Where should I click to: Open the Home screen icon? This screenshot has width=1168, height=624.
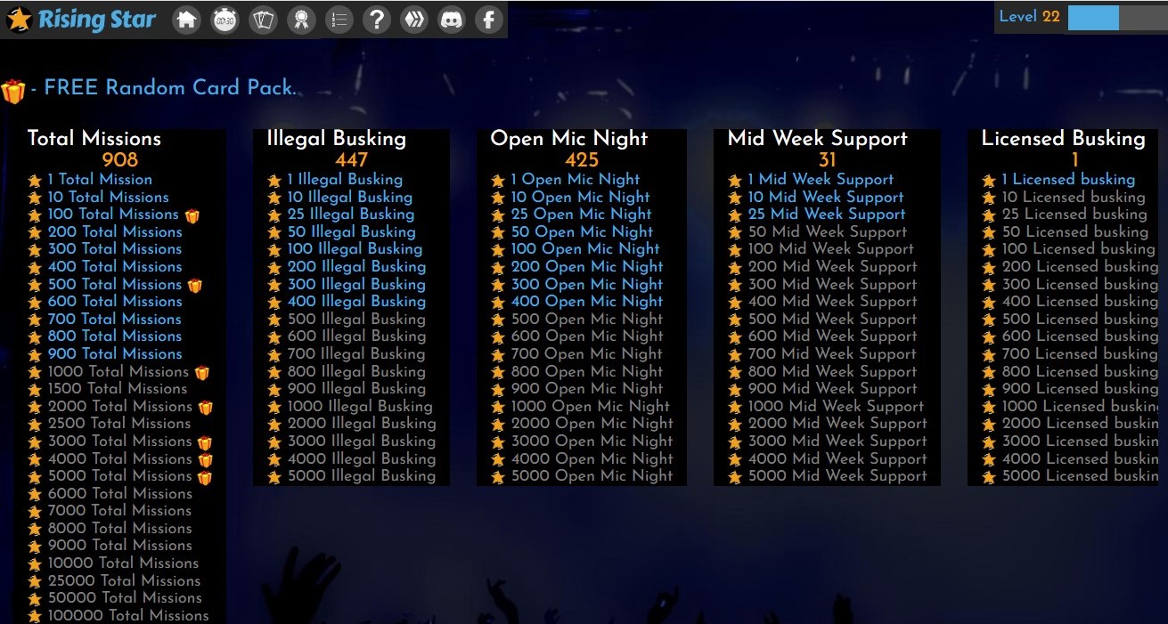[x=186, y=19]
